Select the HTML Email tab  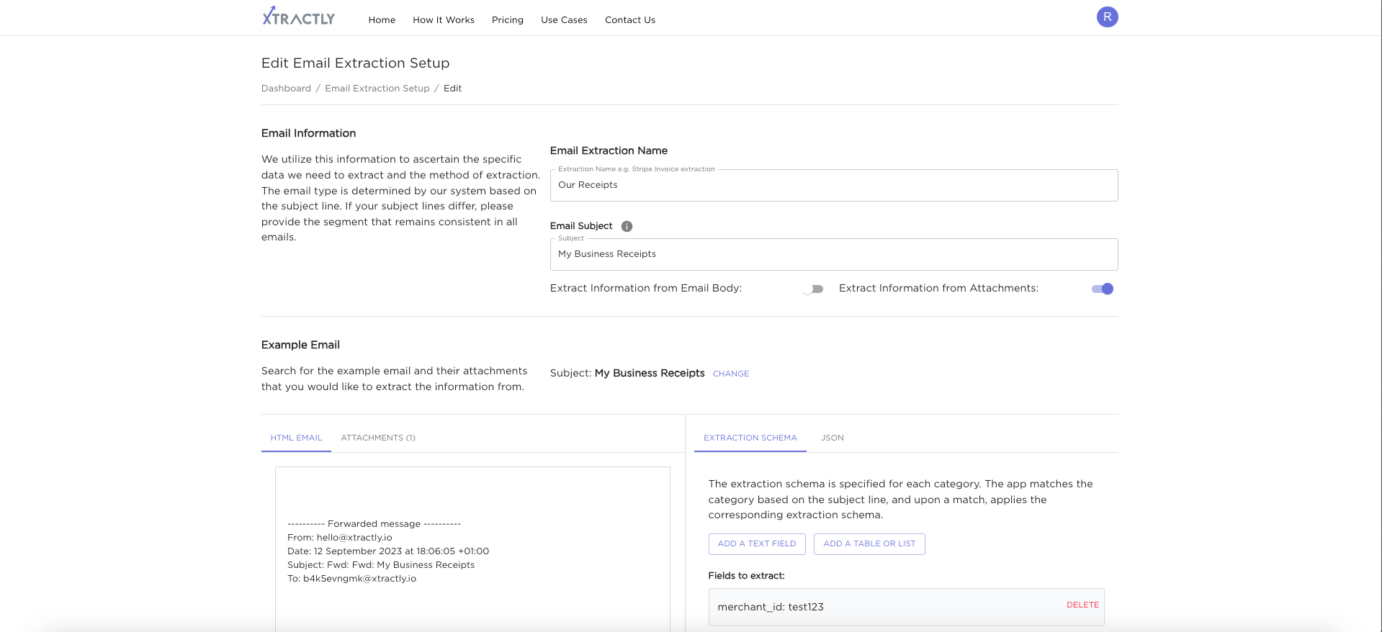click(296, 438)
